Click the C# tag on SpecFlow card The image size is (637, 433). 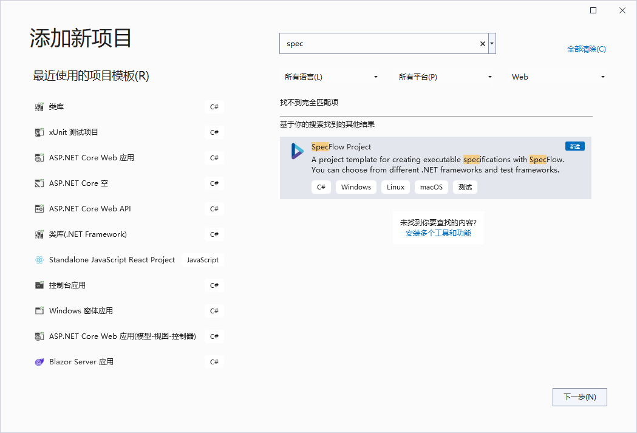click(x=321, y=187)
